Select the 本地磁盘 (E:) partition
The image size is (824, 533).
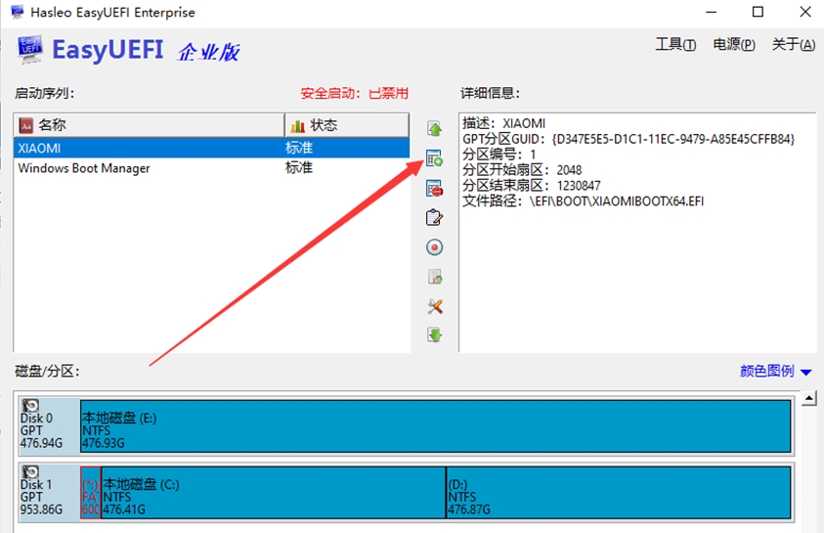click(x=436, y=425)
